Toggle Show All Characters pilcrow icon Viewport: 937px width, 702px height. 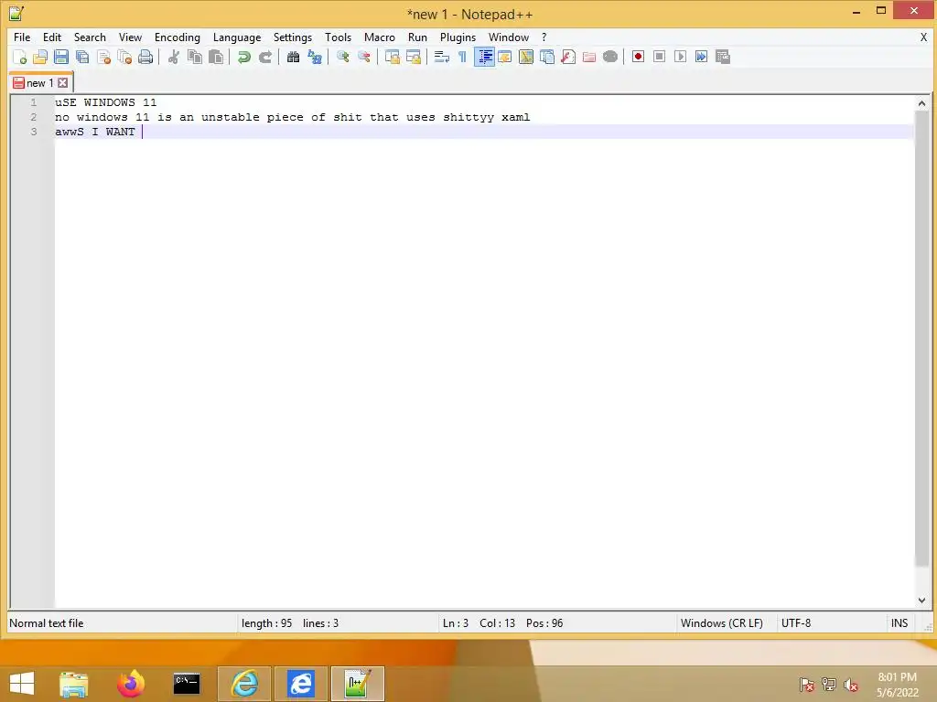(x=462, y=57)
